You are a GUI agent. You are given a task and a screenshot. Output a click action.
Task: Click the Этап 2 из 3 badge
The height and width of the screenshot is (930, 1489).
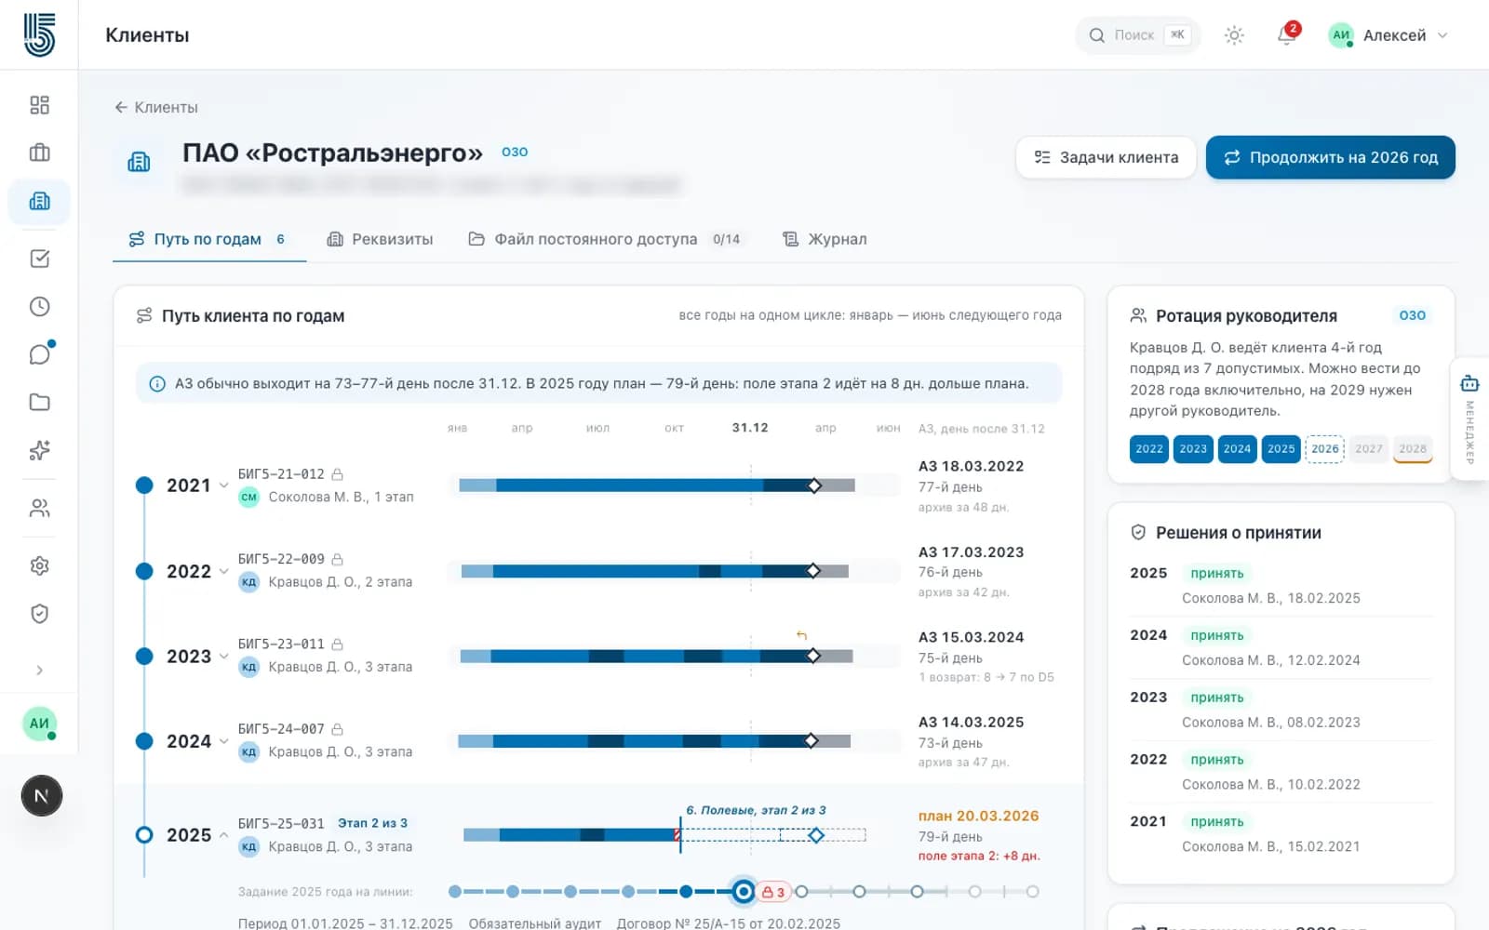pyautogui.click(x=372, y=823)
